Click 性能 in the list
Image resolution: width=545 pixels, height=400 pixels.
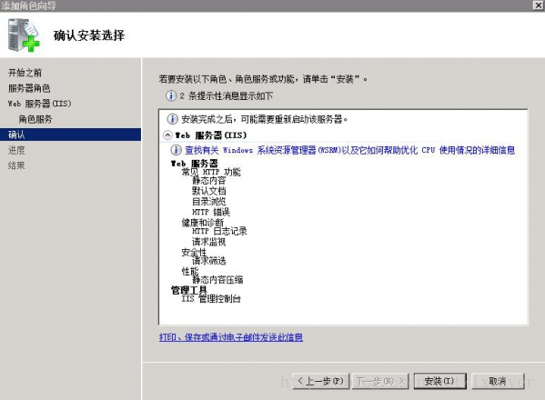[x=190, y=271]
